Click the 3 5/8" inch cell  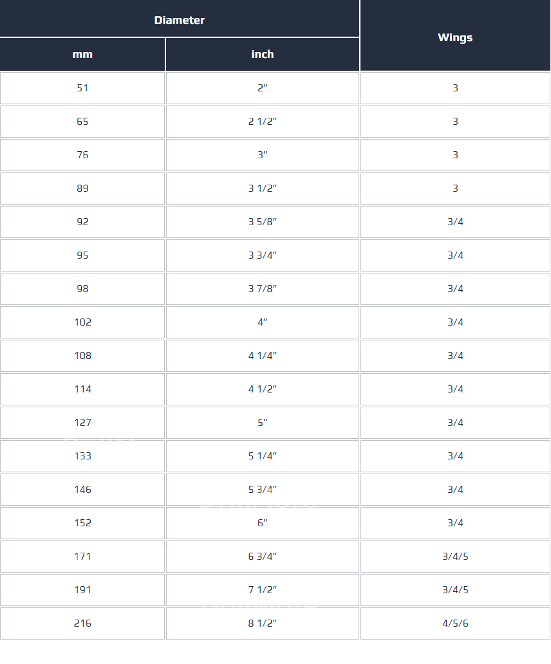pos(263,222)
